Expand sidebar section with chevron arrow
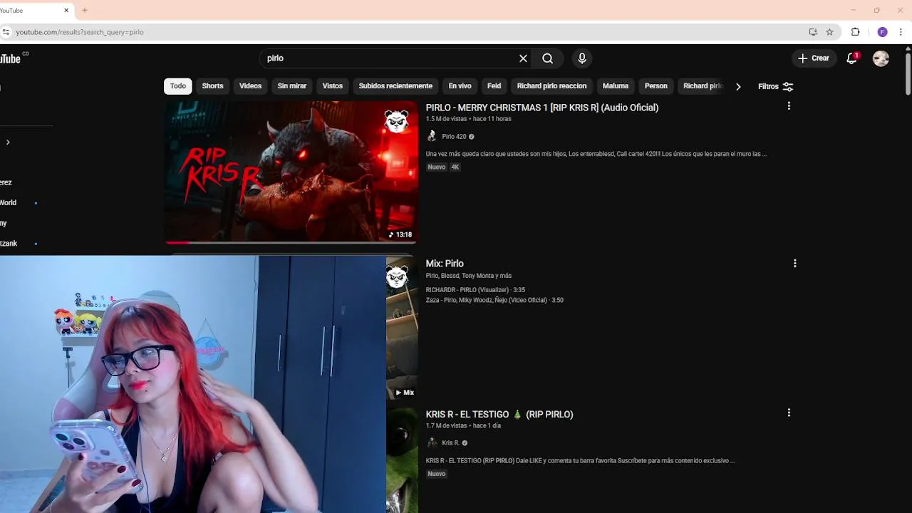 tap(8, 142)
